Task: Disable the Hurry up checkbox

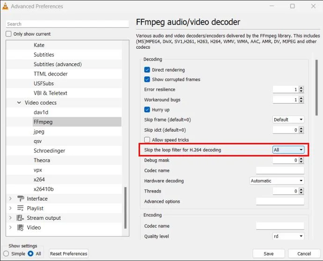Action: click(147, 110)
